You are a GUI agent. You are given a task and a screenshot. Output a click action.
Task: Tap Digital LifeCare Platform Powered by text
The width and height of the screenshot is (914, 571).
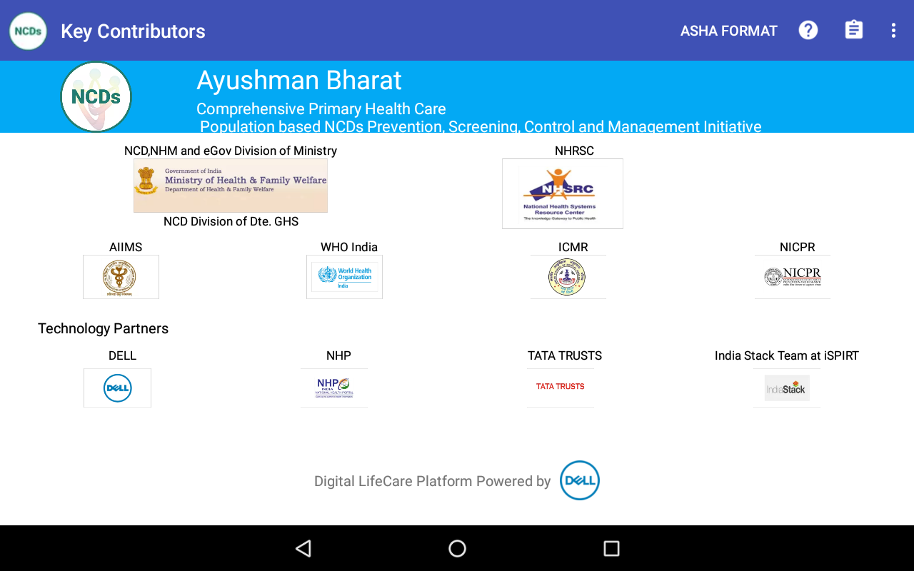pos(433,481)
